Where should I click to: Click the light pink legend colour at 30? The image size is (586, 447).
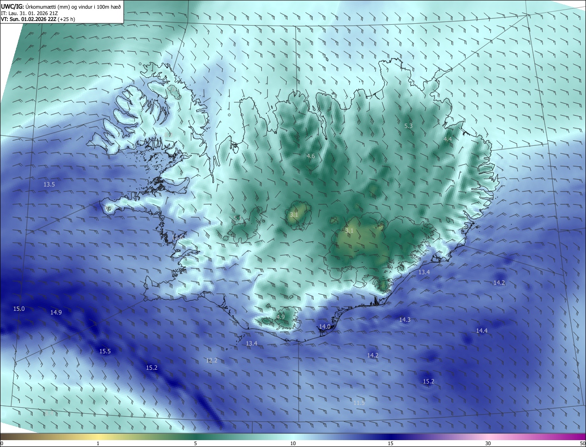click(488, 437)
